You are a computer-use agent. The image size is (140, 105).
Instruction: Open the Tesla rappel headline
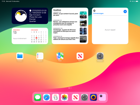click(x=66, y=39)
